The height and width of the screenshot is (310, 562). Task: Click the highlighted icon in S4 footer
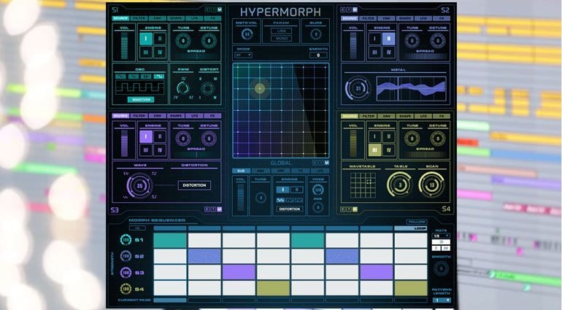coord(355,209)
